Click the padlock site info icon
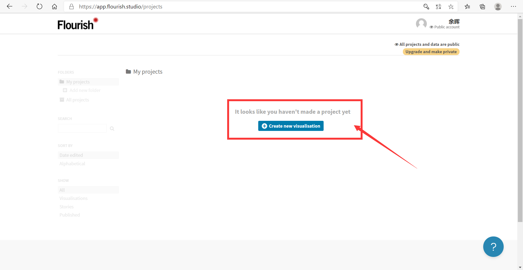Screen dimensions: 523x270 (72, 7)
